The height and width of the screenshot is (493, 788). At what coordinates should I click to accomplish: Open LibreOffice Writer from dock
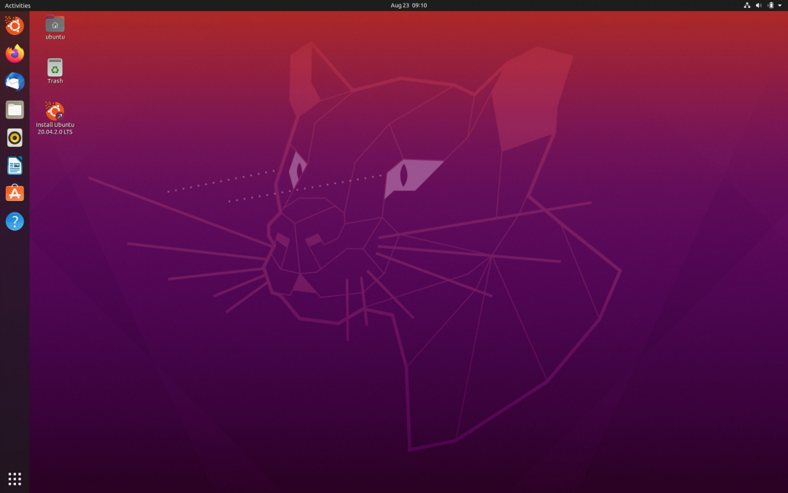click(15, 166)
